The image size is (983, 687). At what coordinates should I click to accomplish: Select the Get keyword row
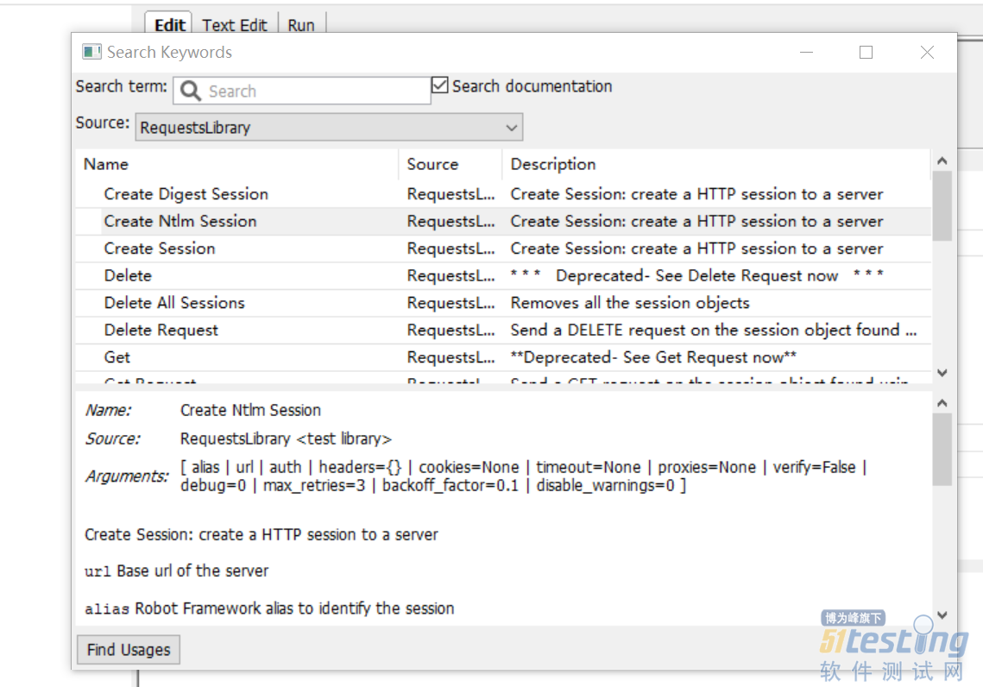point(503,357)
